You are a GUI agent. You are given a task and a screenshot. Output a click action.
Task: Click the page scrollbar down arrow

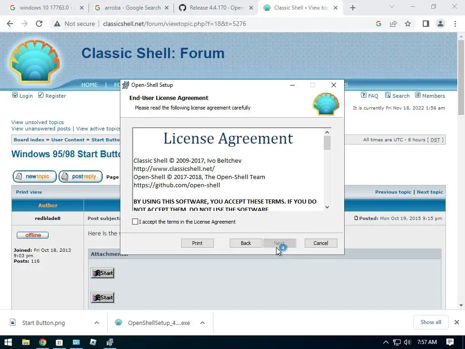coord(461,305)
